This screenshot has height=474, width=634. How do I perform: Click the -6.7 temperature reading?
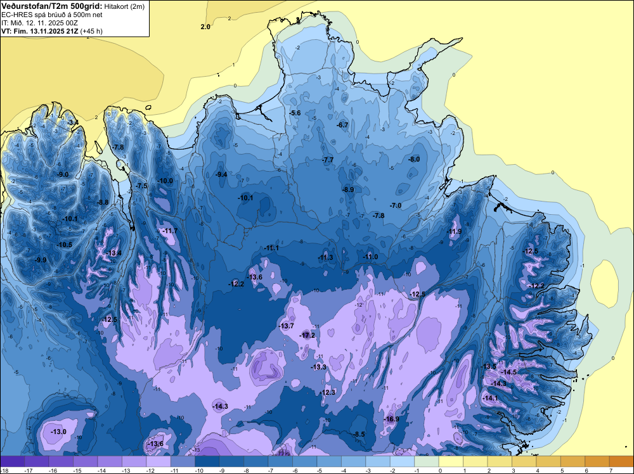[x=342, y=125]
